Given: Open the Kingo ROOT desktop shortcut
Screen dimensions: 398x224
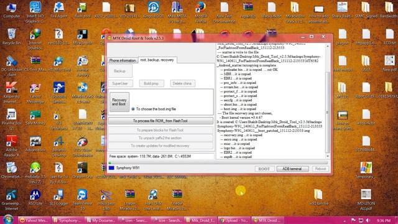Looking at the screenshot, I should (x=154, y=10).
